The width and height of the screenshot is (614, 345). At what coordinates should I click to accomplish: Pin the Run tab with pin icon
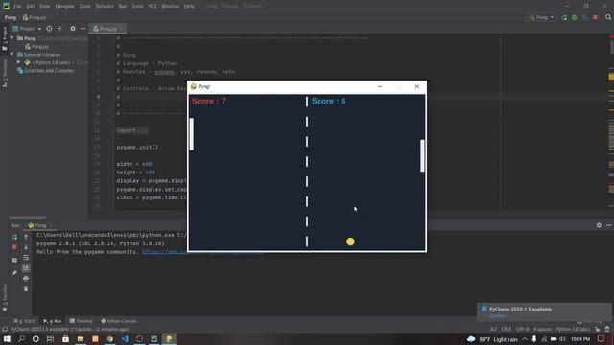tap(14, 272)
